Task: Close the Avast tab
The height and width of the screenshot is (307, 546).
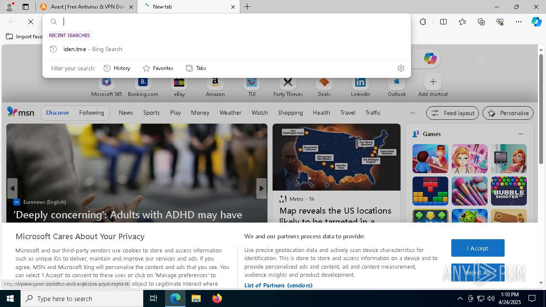Action: pyautogui.click(x=131, y=7)
